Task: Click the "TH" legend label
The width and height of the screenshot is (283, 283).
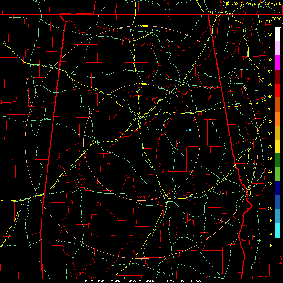Action: coord(270,246)
